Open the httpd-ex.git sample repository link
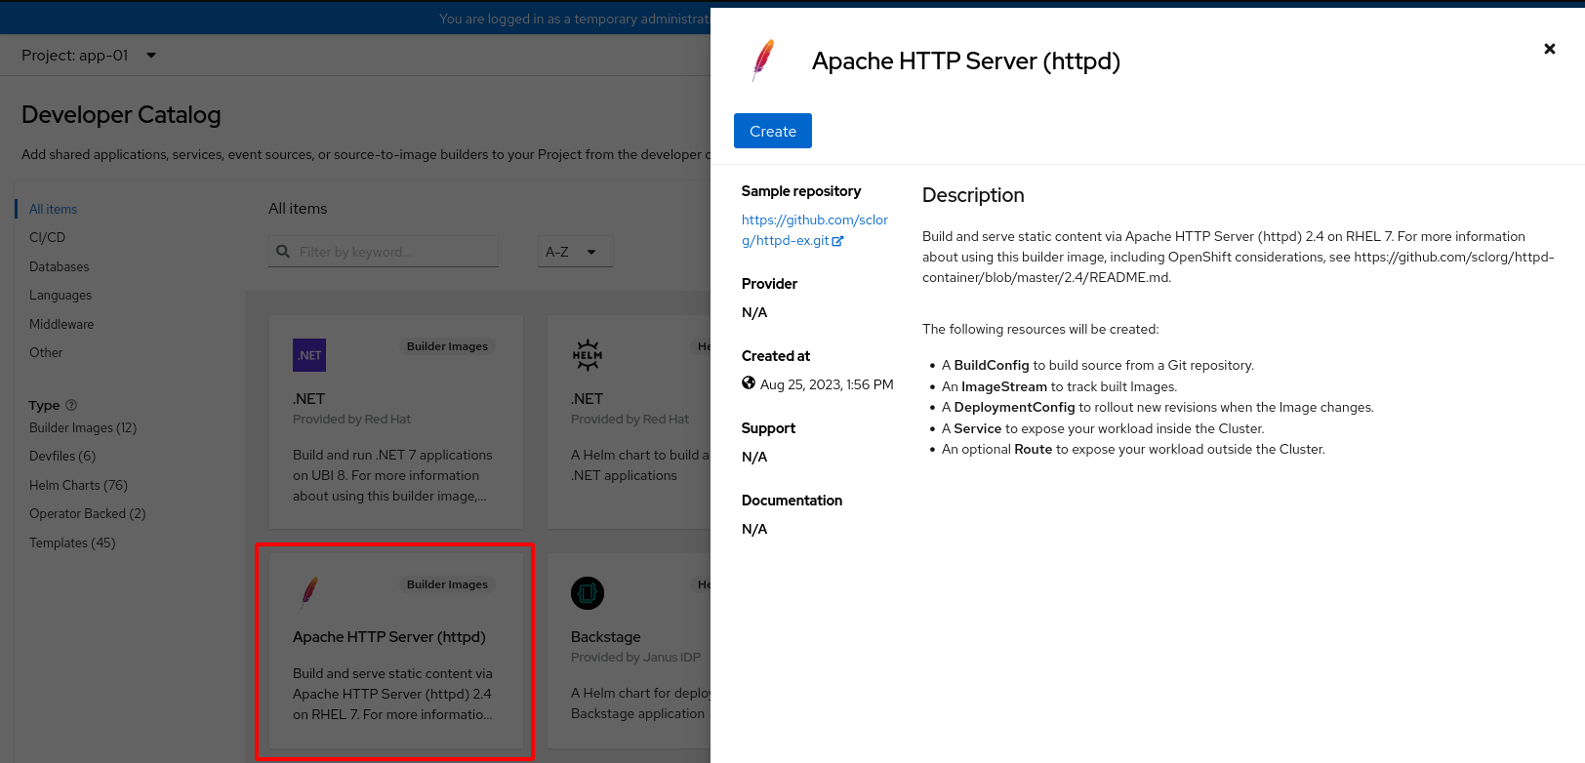 814,230
